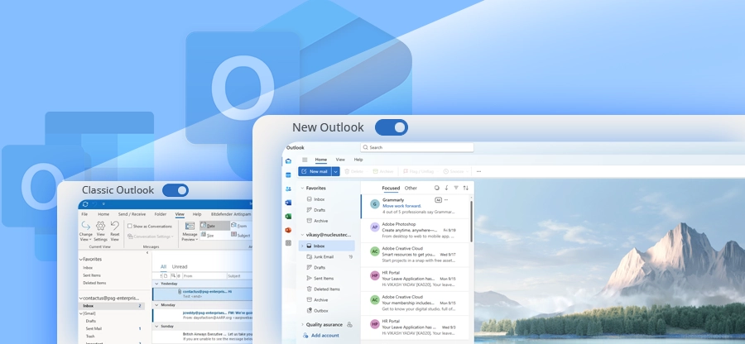The image size is (745, 344).
Task: Toggle the Classic Outlook switch
Action: pos(175,190)
